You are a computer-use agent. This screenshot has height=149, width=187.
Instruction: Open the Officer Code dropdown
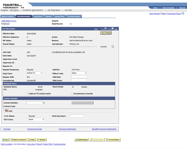click(79, 73)
